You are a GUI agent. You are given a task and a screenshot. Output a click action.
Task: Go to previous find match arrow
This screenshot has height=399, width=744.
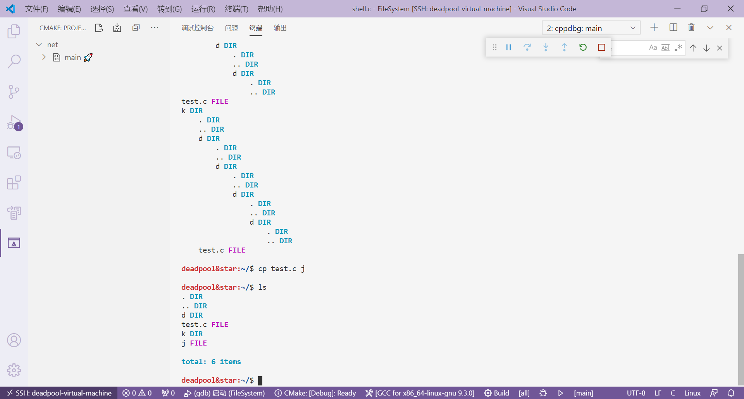point(693,48)
